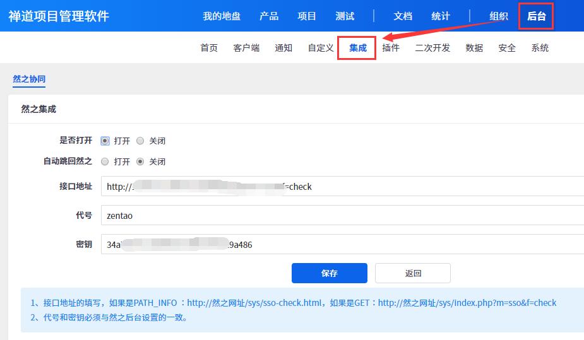Select the 后台 admin menu
Image resolution: width=584 pixels, height=340 pixels.
click(x=536, y=16)
